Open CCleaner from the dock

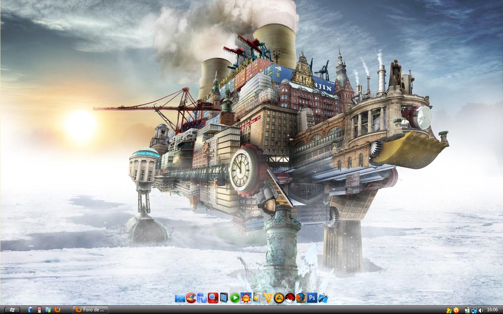pos(191,298)
